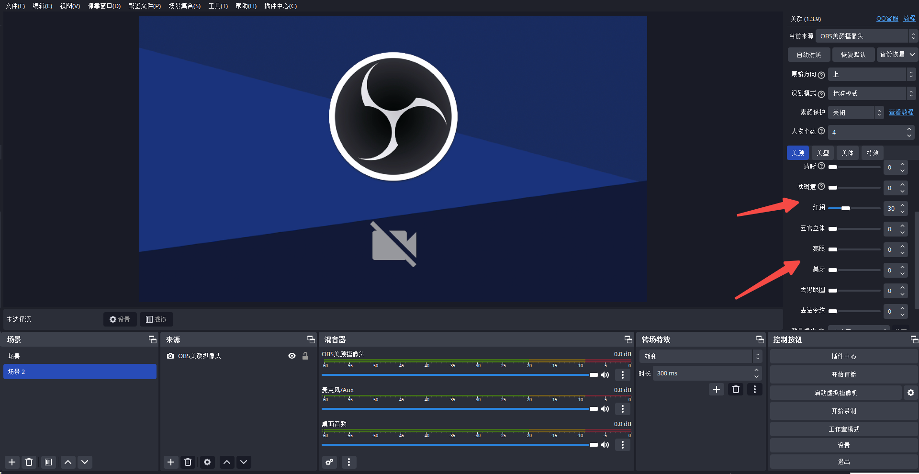Open scene filters icon in Scenes panel
The width and height of the screenshot is (919, 474).
pos(48,462)
